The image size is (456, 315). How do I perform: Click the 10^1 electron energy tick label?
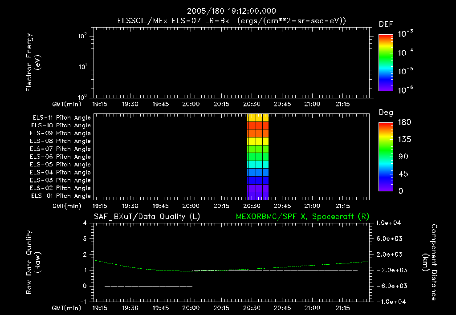[82, 67]
